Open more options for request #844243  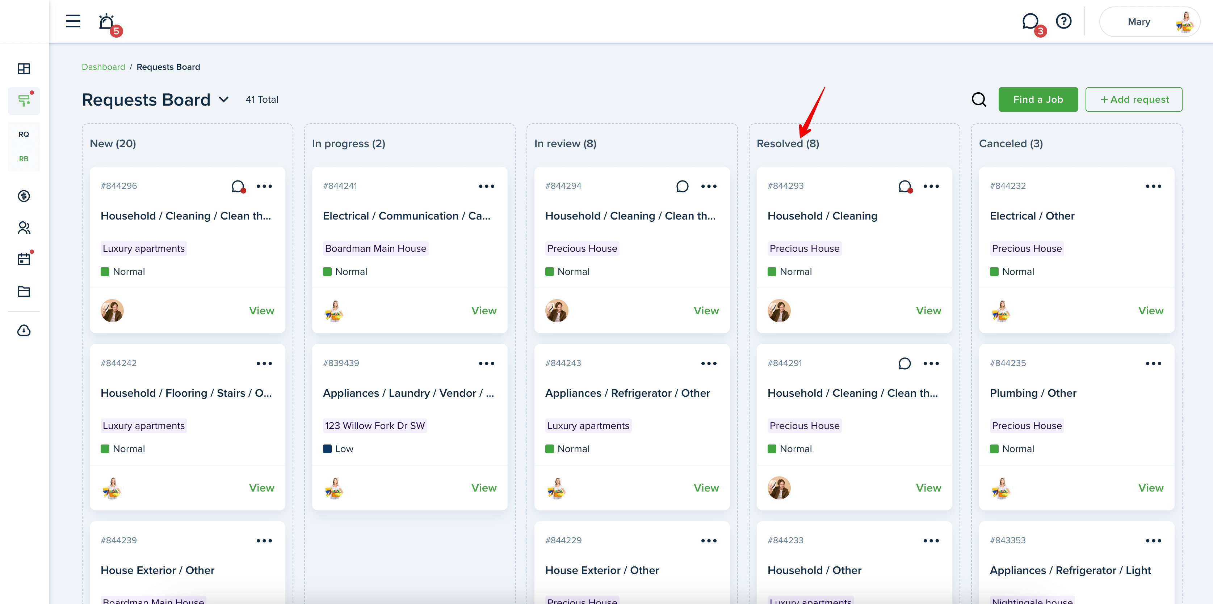point(709,363)
